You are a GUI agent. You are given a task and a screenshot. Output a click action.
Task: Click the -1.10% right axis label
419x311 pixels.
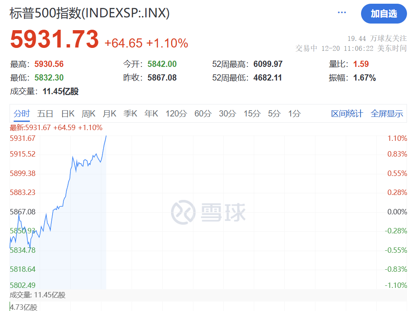[x=396, y=285]
